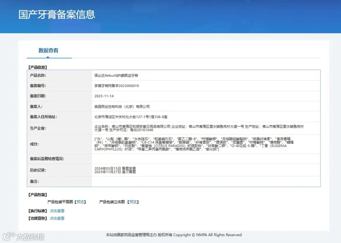Select the 备案日期 label
Screen dimensions: 341x243
[38, 96]
